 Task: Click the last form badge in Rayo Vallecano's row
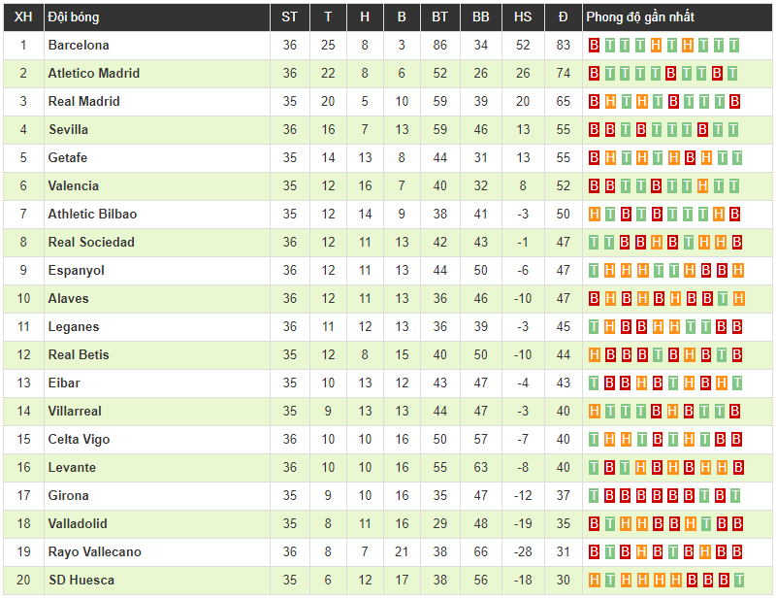pyautogui.click(x=736, y=552)
